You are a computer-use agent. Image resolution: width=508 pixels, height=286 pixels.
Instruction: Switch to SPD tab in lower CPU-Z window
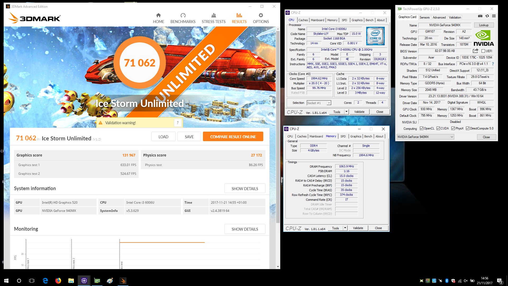pos(343,136)
